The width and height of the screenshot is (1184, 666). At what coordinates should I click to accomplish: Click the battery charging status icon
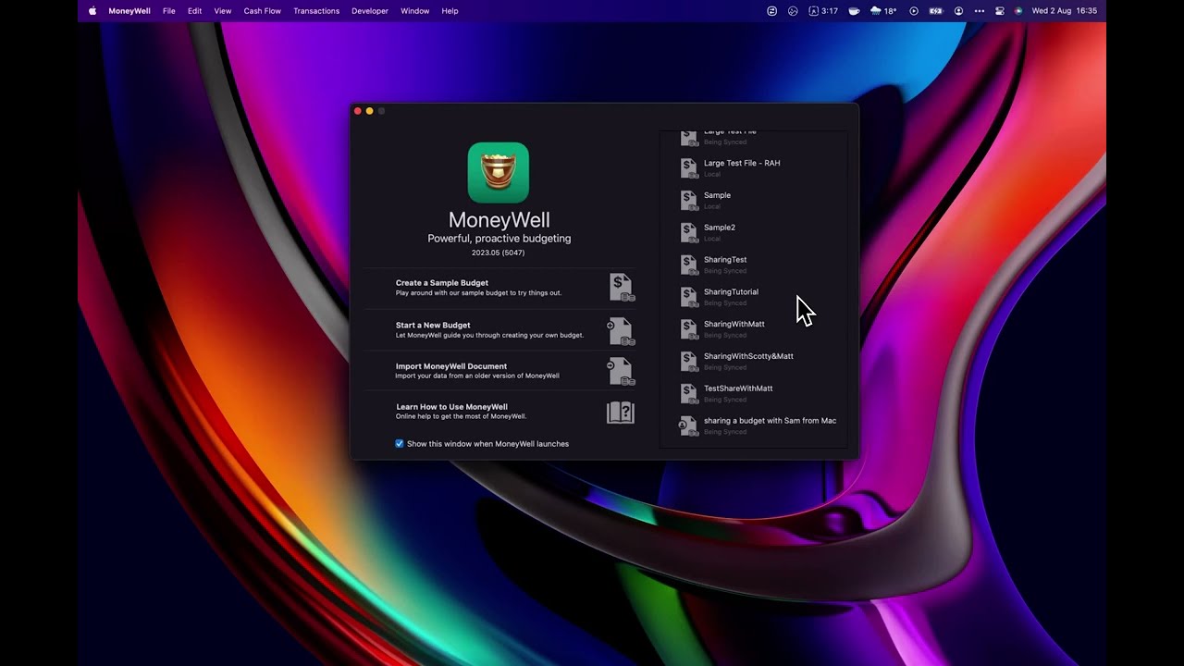click(936, 11)
